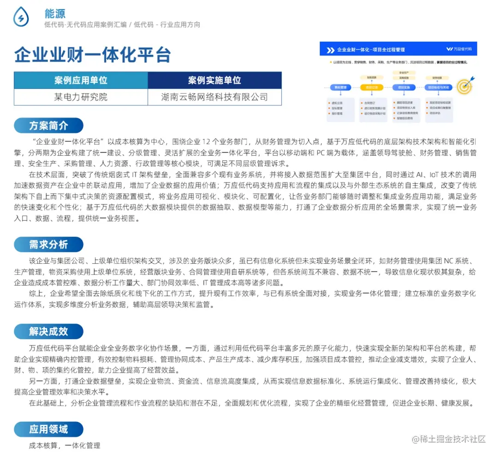Screen dimensions: 498x456
Task: Click the orange bullet beside 虚拟立项
Action: pyautogui.click(x=329, y=102)
